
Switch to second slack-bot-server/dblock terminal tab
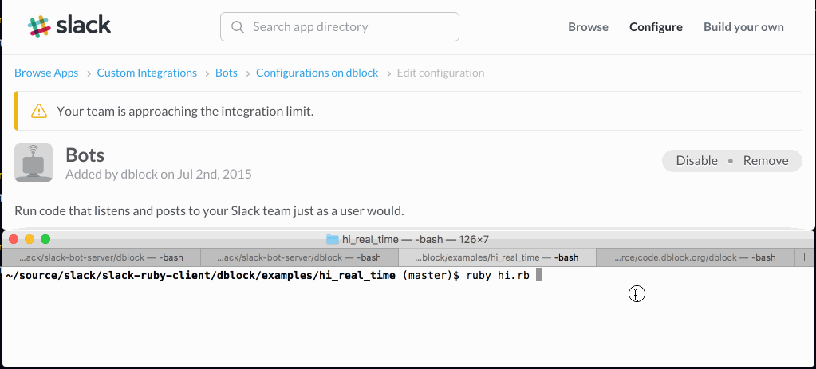(x=299, y=257)
